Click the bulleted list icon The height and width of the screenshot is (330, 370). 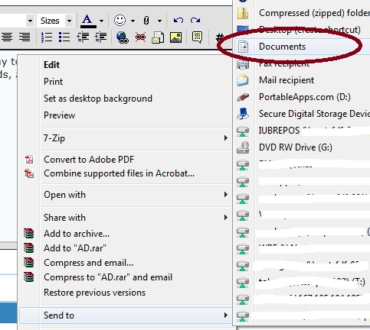tap(64, 37)
